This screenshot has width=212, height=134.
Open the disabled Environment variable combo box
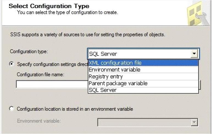tap(148, 122)
